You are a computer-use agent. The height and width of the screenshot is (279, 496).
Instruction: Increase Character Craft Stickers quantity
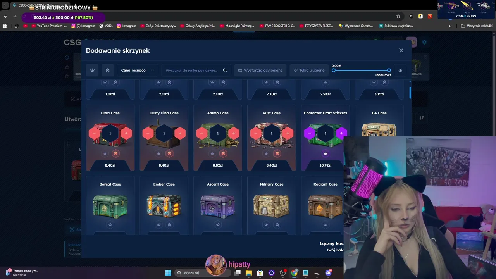(341, 133)
